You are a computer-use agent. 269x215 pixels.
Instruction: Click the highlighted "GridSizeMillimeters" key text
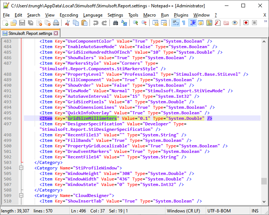coord(92,118)
